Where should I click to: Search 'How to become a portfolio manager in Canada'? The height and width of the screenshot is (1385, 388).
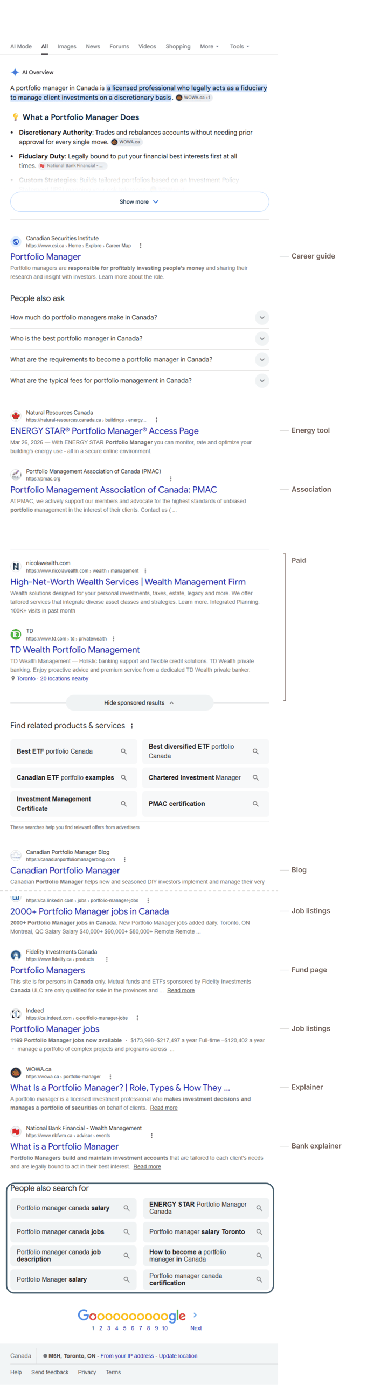(x=205, y=1255)
